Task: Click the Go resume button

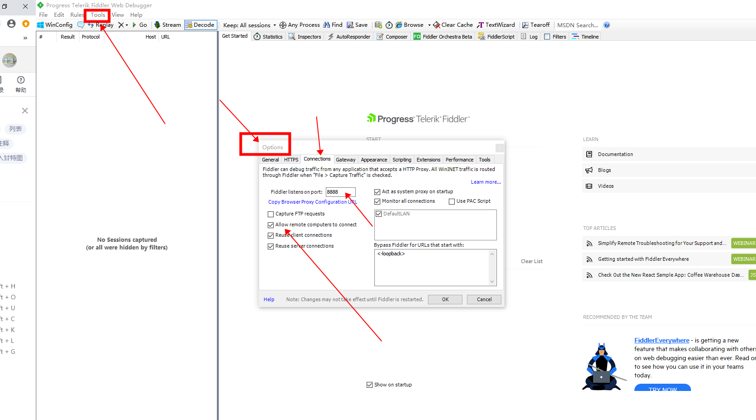Action: [x=140, y=25]
